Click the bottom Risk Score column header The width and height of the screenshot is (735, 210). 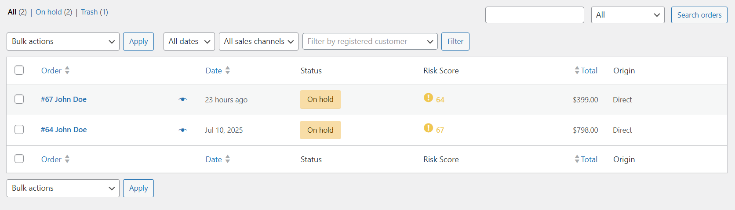pyautogui.click(x=441, y=159)
